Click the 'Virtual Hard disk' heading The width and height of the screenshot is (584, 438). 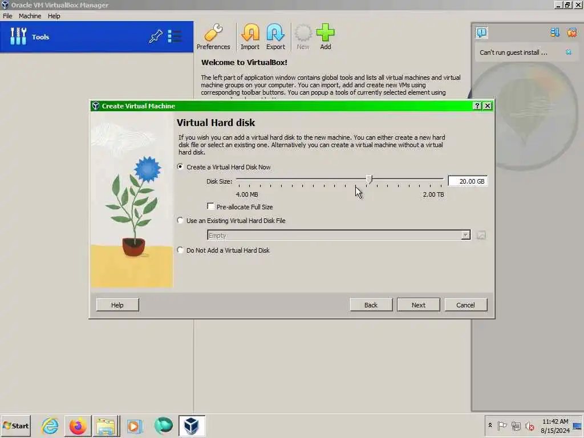click(x=216, y=123)
